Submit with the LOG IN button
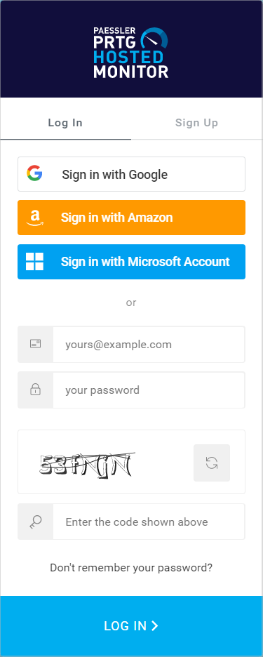Screen dimensions: 263x657 coord(132,626)
